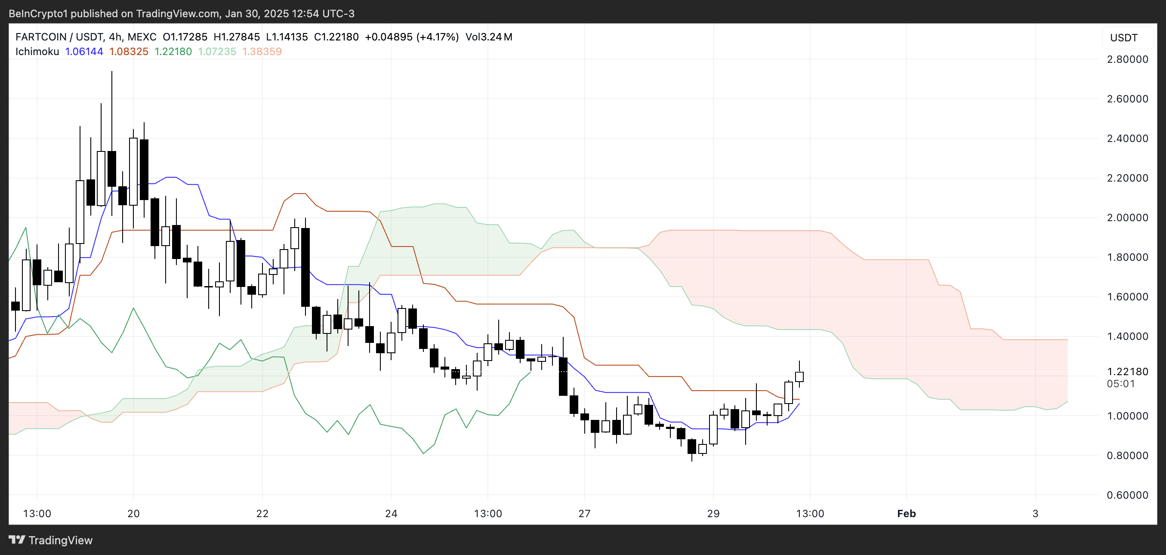Click the Vol 3.24 M volume readout

[x=489, y=37]
